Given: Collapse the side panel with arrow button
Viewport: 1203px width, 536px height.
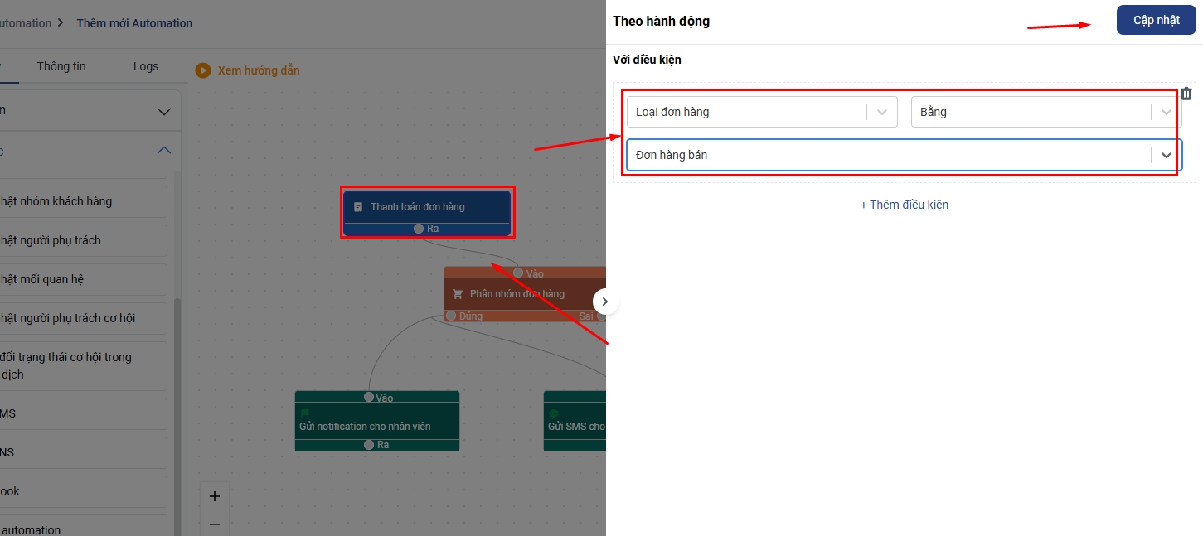Looking at the screenshot, I should point(605,302).
